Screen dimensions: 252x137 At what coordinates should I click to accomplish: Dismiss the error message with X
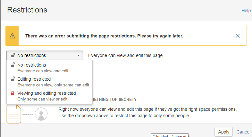click(238, 36)
